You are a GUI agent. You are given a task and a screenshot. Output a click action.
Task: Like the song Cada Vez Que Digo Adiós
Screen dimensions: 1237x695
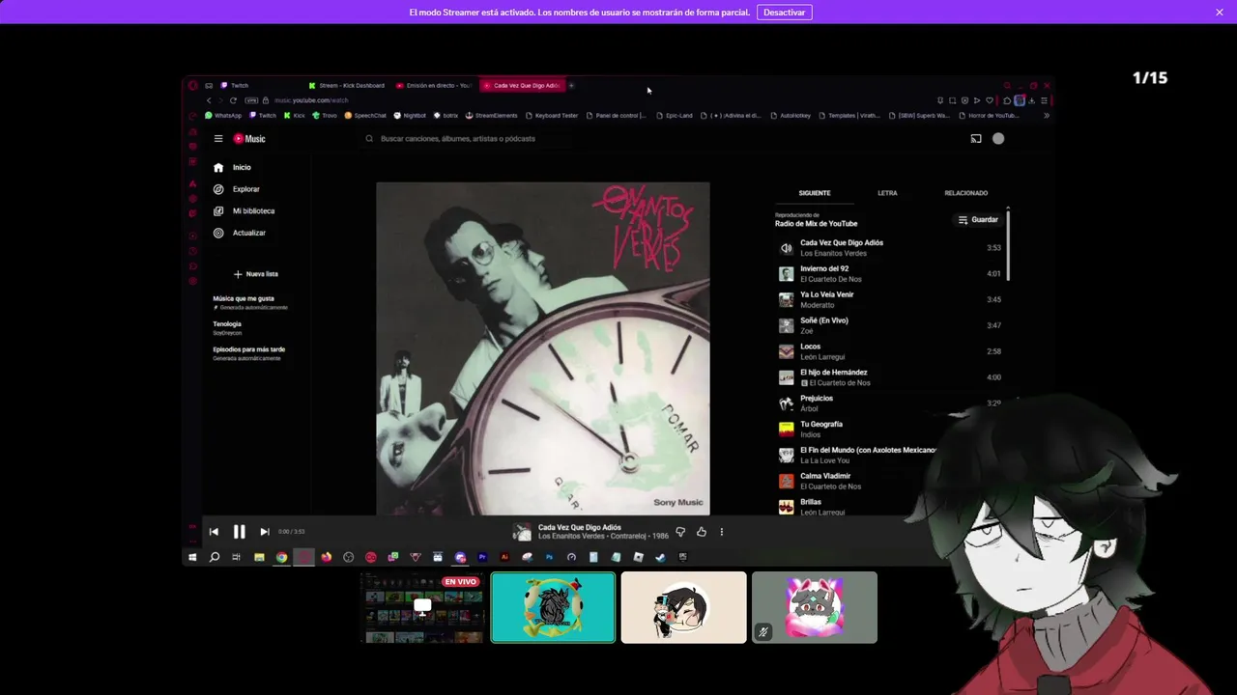(x=702, y=532)
